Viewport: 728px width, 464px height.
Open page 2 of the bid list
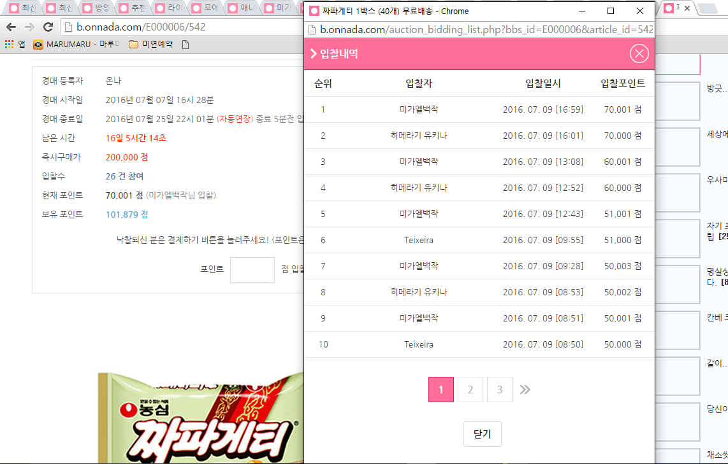click(x=470, y=390)
